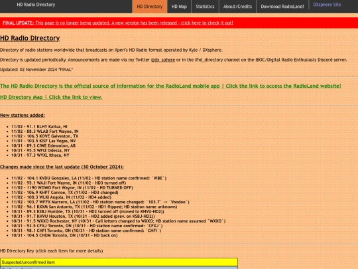The width and height of the screenshot is (358, 269).
Task: Click the '1190 WOWO Fort Wayne' change row
Action: [x=72, y=188]
